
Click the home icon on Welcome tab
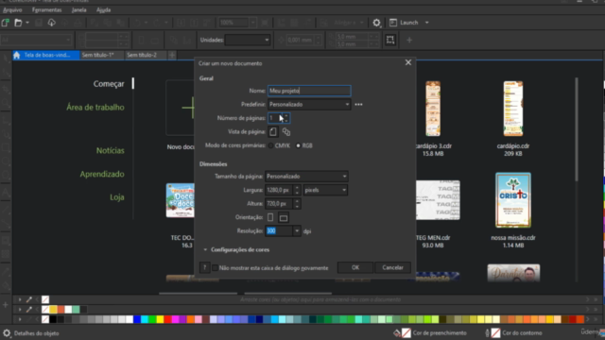coord(17,55)
